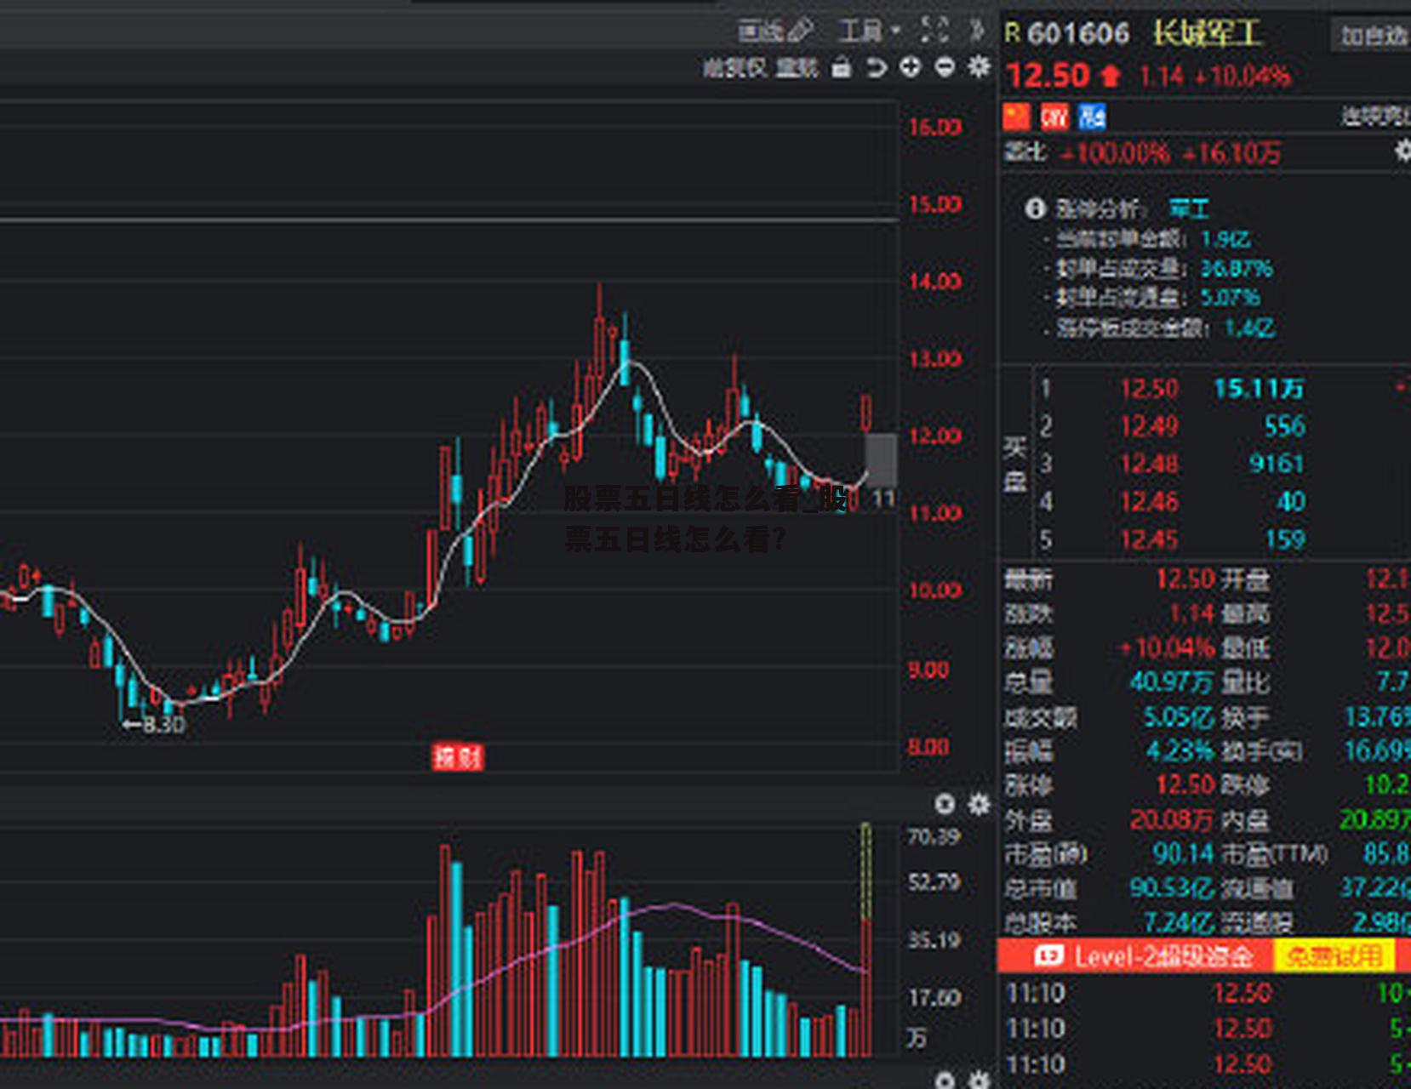Click buy level 5 price 12.45
This screenshot has height=1089, width=1411.
[1149, 539]
